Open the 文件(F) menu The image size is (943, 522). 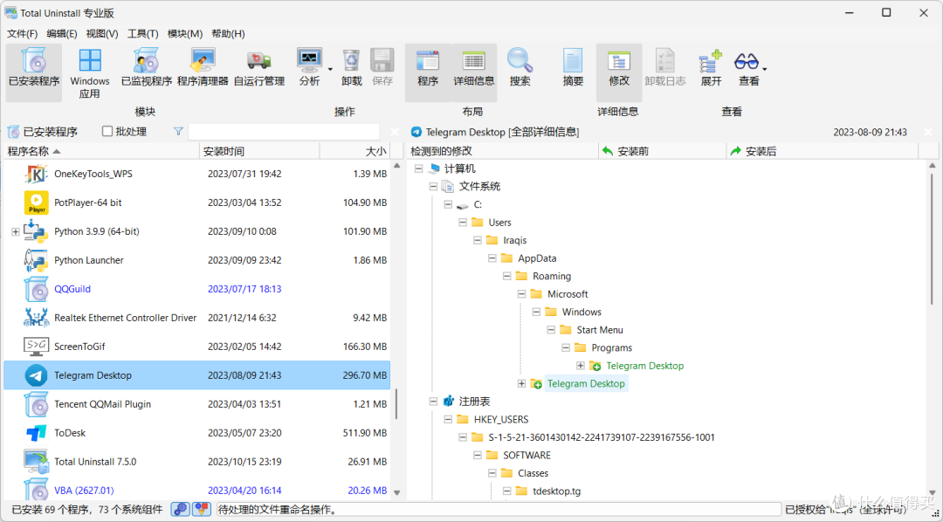[x=22, y=34]
